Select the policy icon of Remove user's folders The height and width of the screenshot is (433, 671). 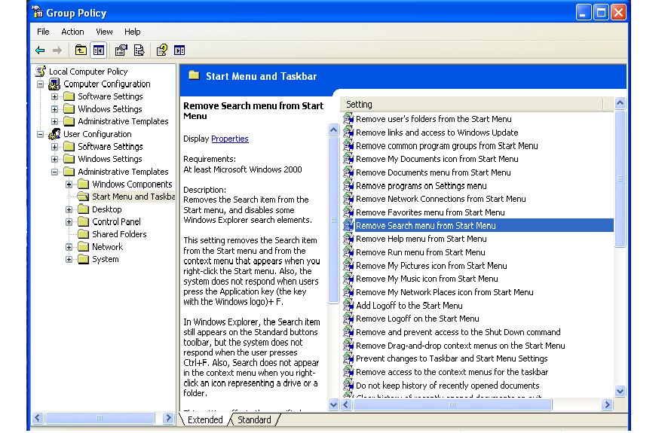[348, 118]
